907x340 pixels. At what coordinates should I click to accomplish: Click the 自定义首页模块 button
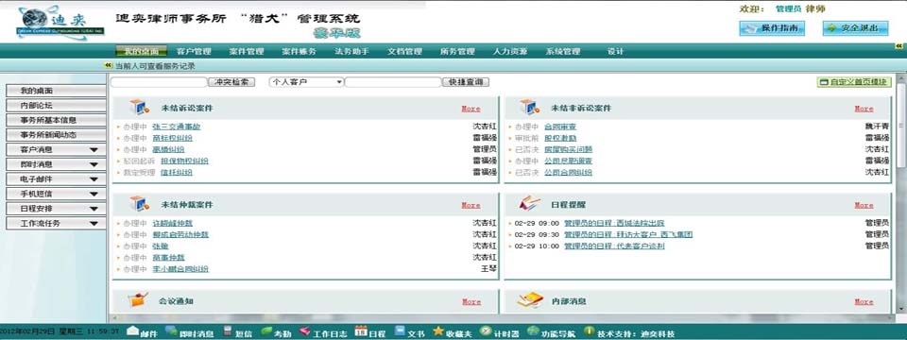(854, 82)
